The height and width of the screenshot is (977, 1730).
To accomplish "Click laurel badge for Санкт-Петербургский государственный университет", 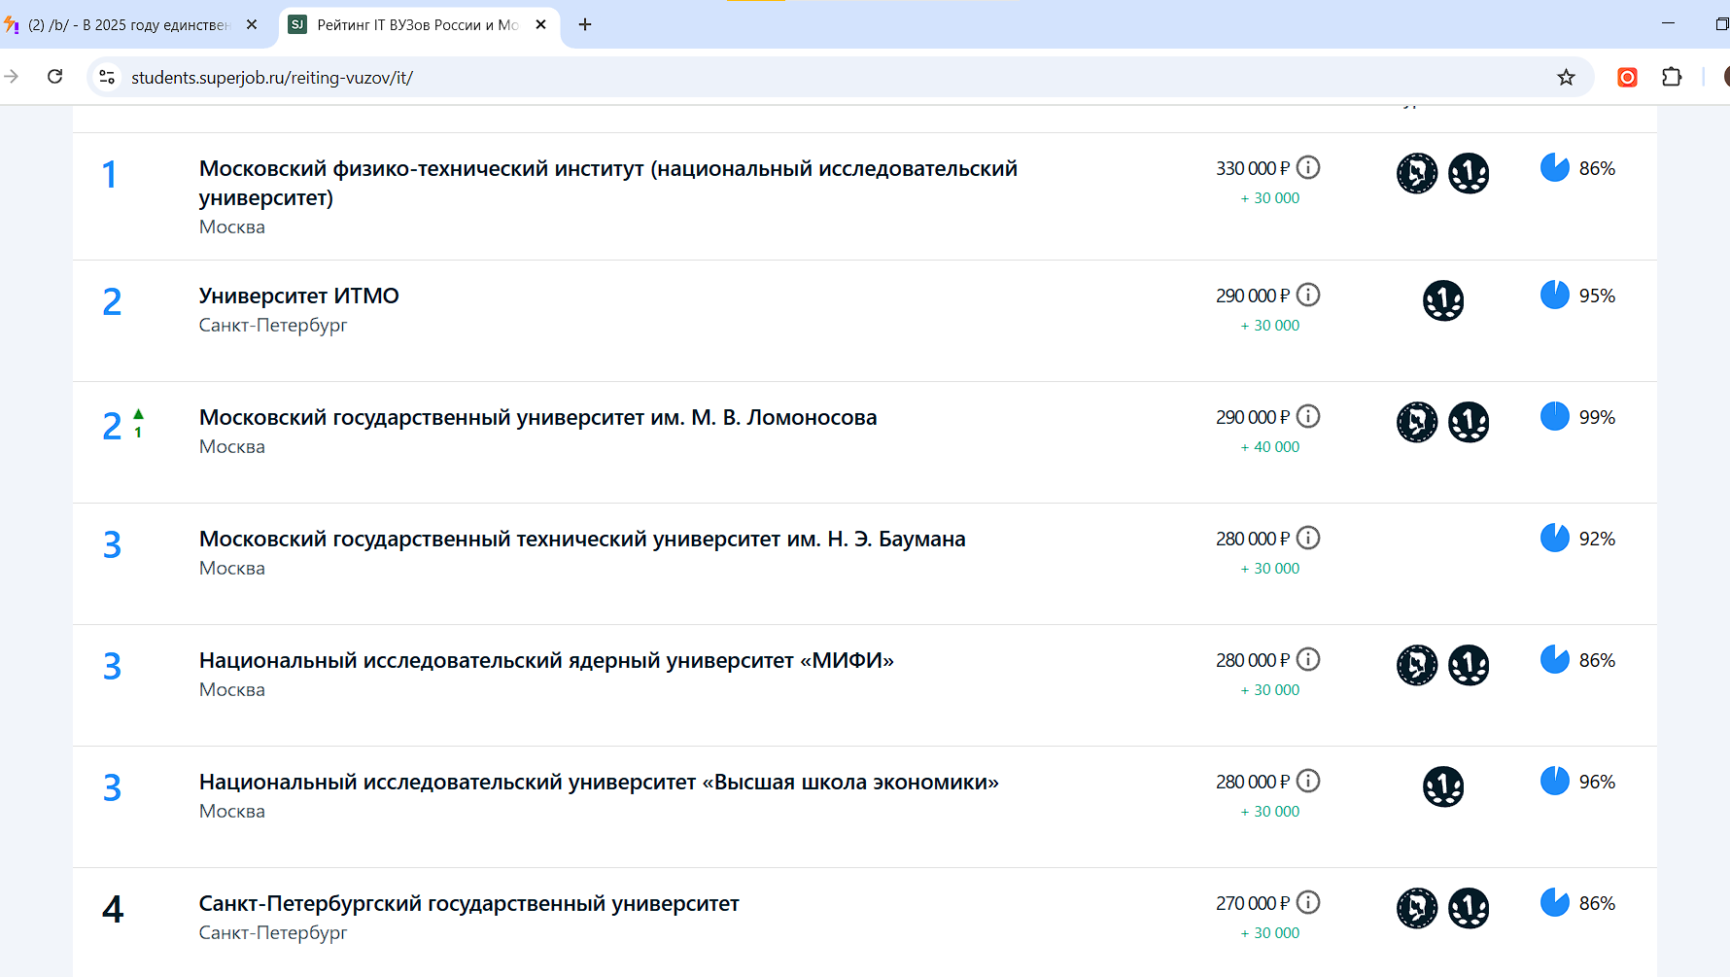I will pyautogui.click(x=1469, y=908).
